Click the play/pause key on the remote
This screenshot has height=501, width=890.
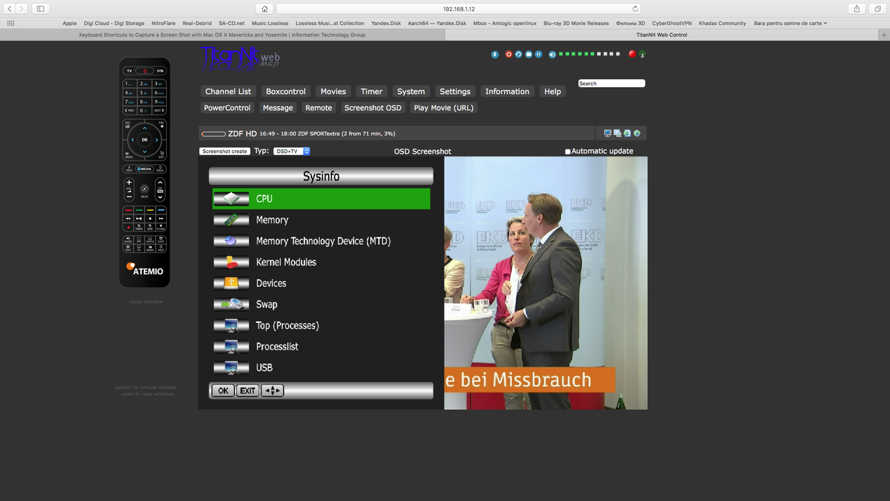coord(139,218)
